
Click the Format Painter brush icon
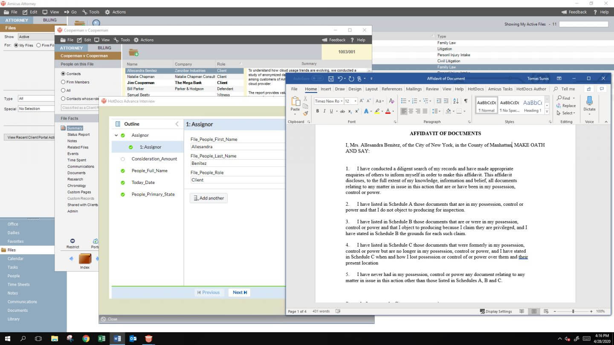306,113
